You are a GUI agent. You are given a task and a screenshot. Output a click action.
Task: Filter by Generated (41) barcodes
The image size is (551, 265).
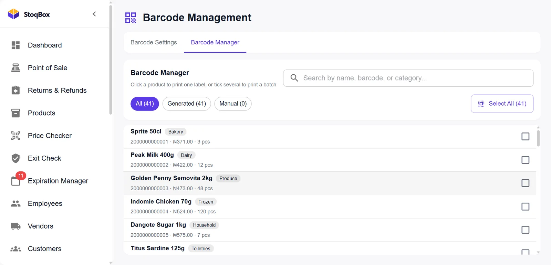tap(187, 104)
